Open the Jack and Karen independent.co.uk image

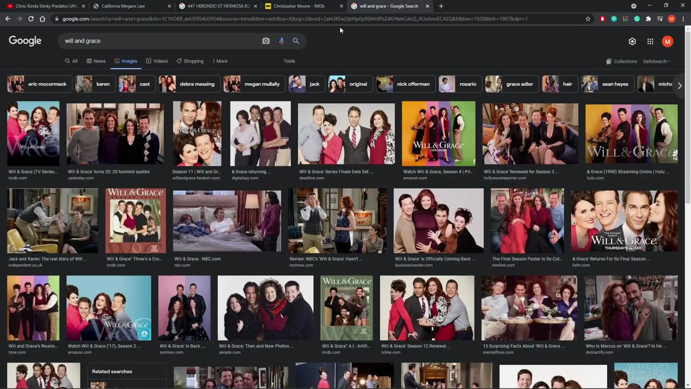(52, 220)
